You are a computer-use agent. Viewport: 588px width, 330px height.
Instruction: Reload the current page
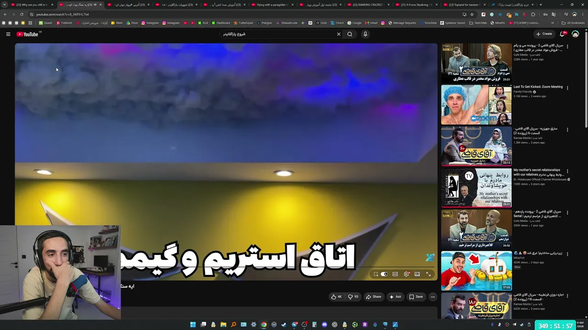pos(22,14)
